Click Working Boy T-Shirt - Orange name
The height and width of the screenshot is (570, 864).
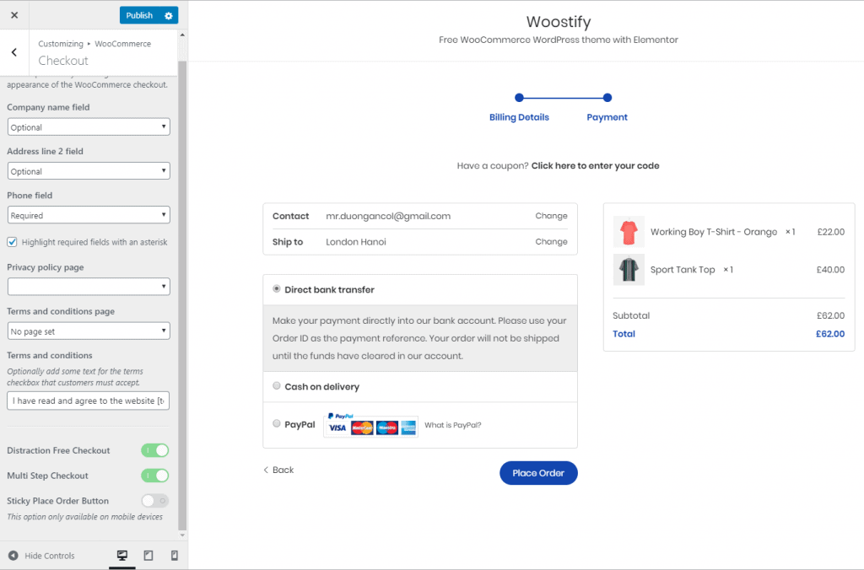pos(714,232)
